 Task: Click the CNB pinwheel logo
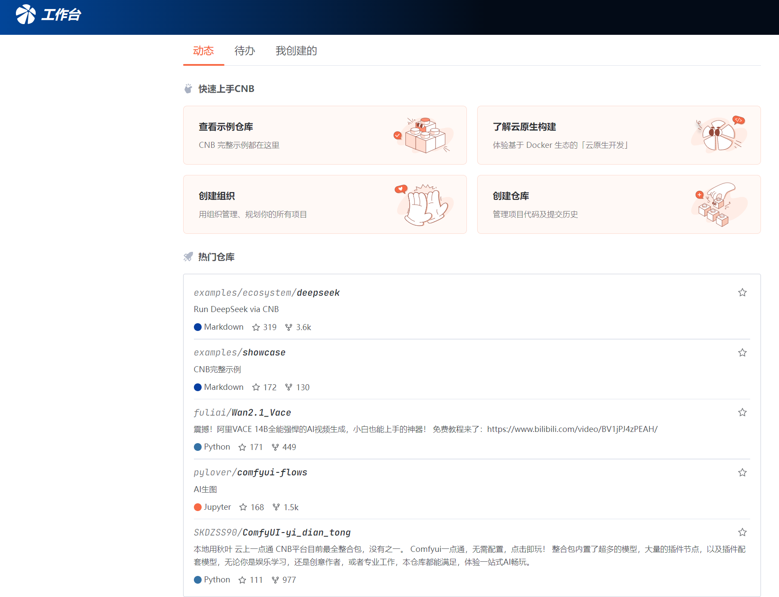26,14
